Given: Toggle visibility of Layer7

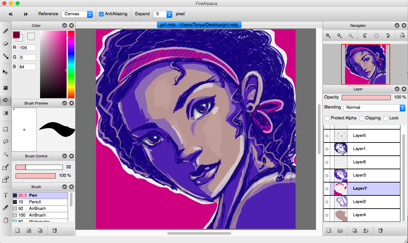Looking at the screenshot, I should tap(327, 189).
